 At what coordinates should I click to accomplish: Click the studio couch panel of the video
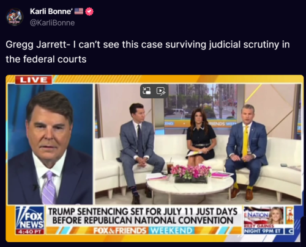coord(198,144)
